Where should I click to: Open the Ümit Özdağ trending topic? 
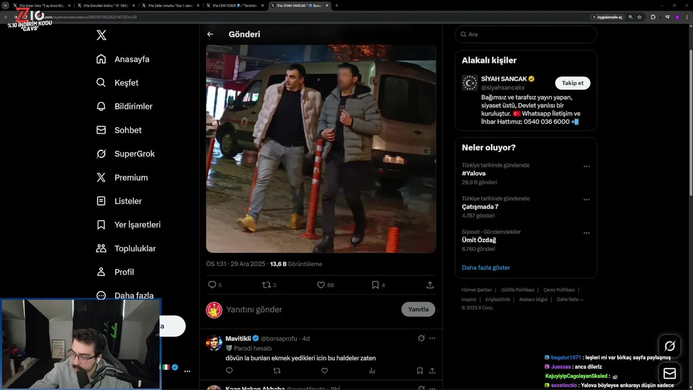479,240
